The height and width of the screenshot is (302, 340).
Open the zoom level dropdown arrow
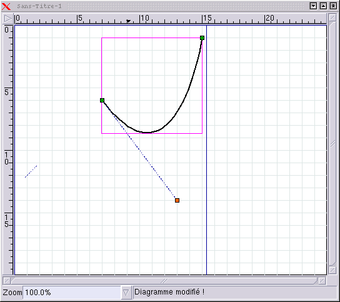tap(126, 293)
